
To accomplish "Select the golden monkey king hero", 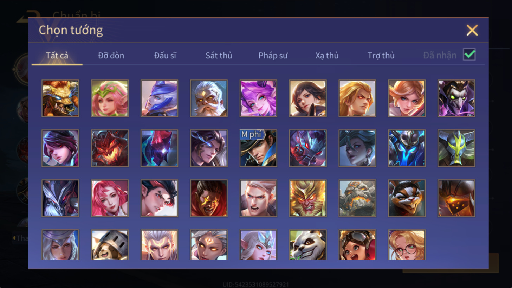I will [308, 198].
